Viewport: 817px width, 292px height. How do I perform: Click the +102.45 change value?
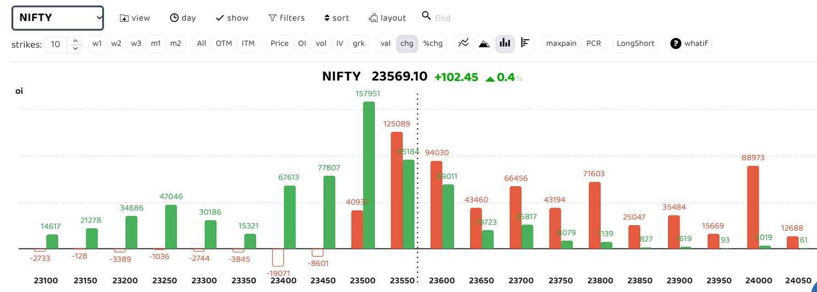click(x=456, y=77)
